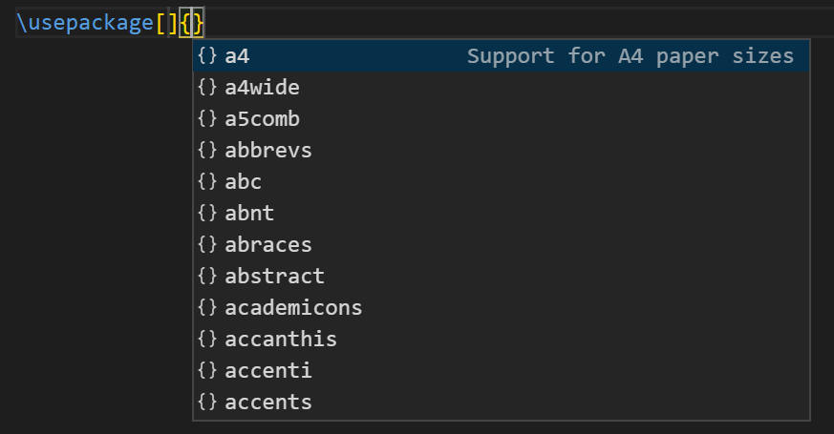Select abstract in the suggestion list
The width and height of the screenshot is (834, 434).
click(x=274, y=277)
